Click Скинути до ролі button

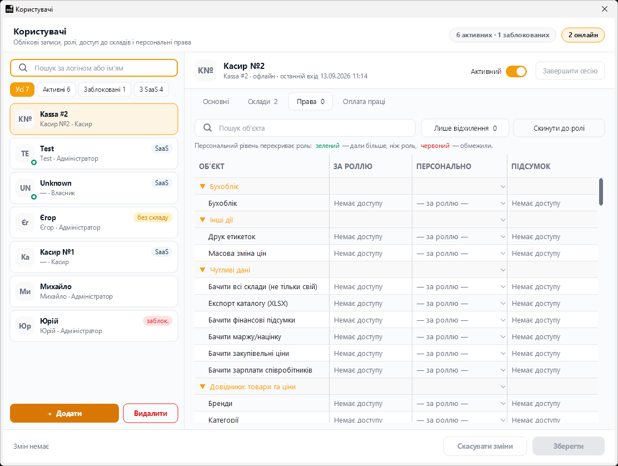click(x=559, y=128)
